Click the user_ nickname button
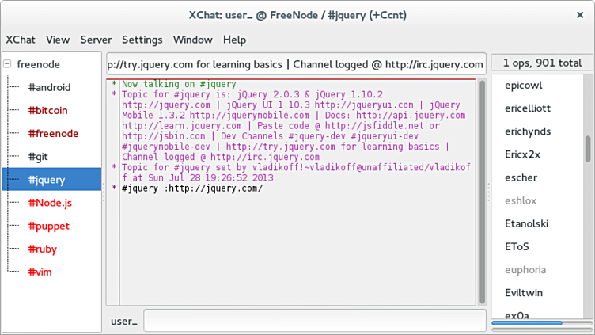Screen dimensions: 595x335 click(124, 321)
